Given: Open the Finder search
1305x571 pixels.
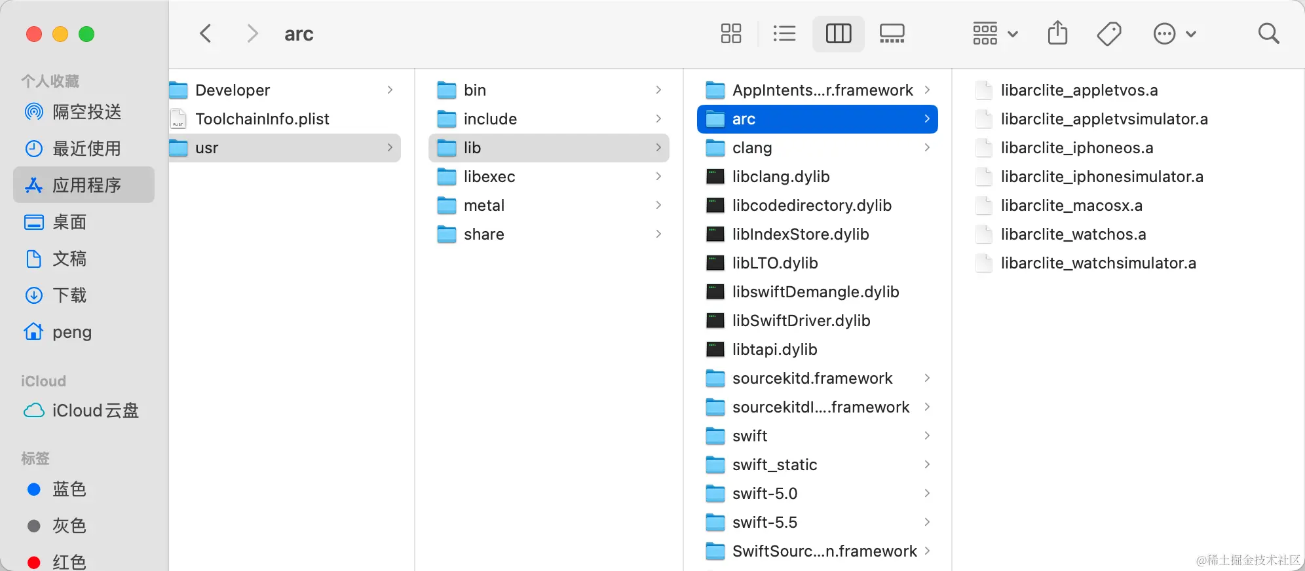Looking at the screenshot, I should coord(1268,33).
